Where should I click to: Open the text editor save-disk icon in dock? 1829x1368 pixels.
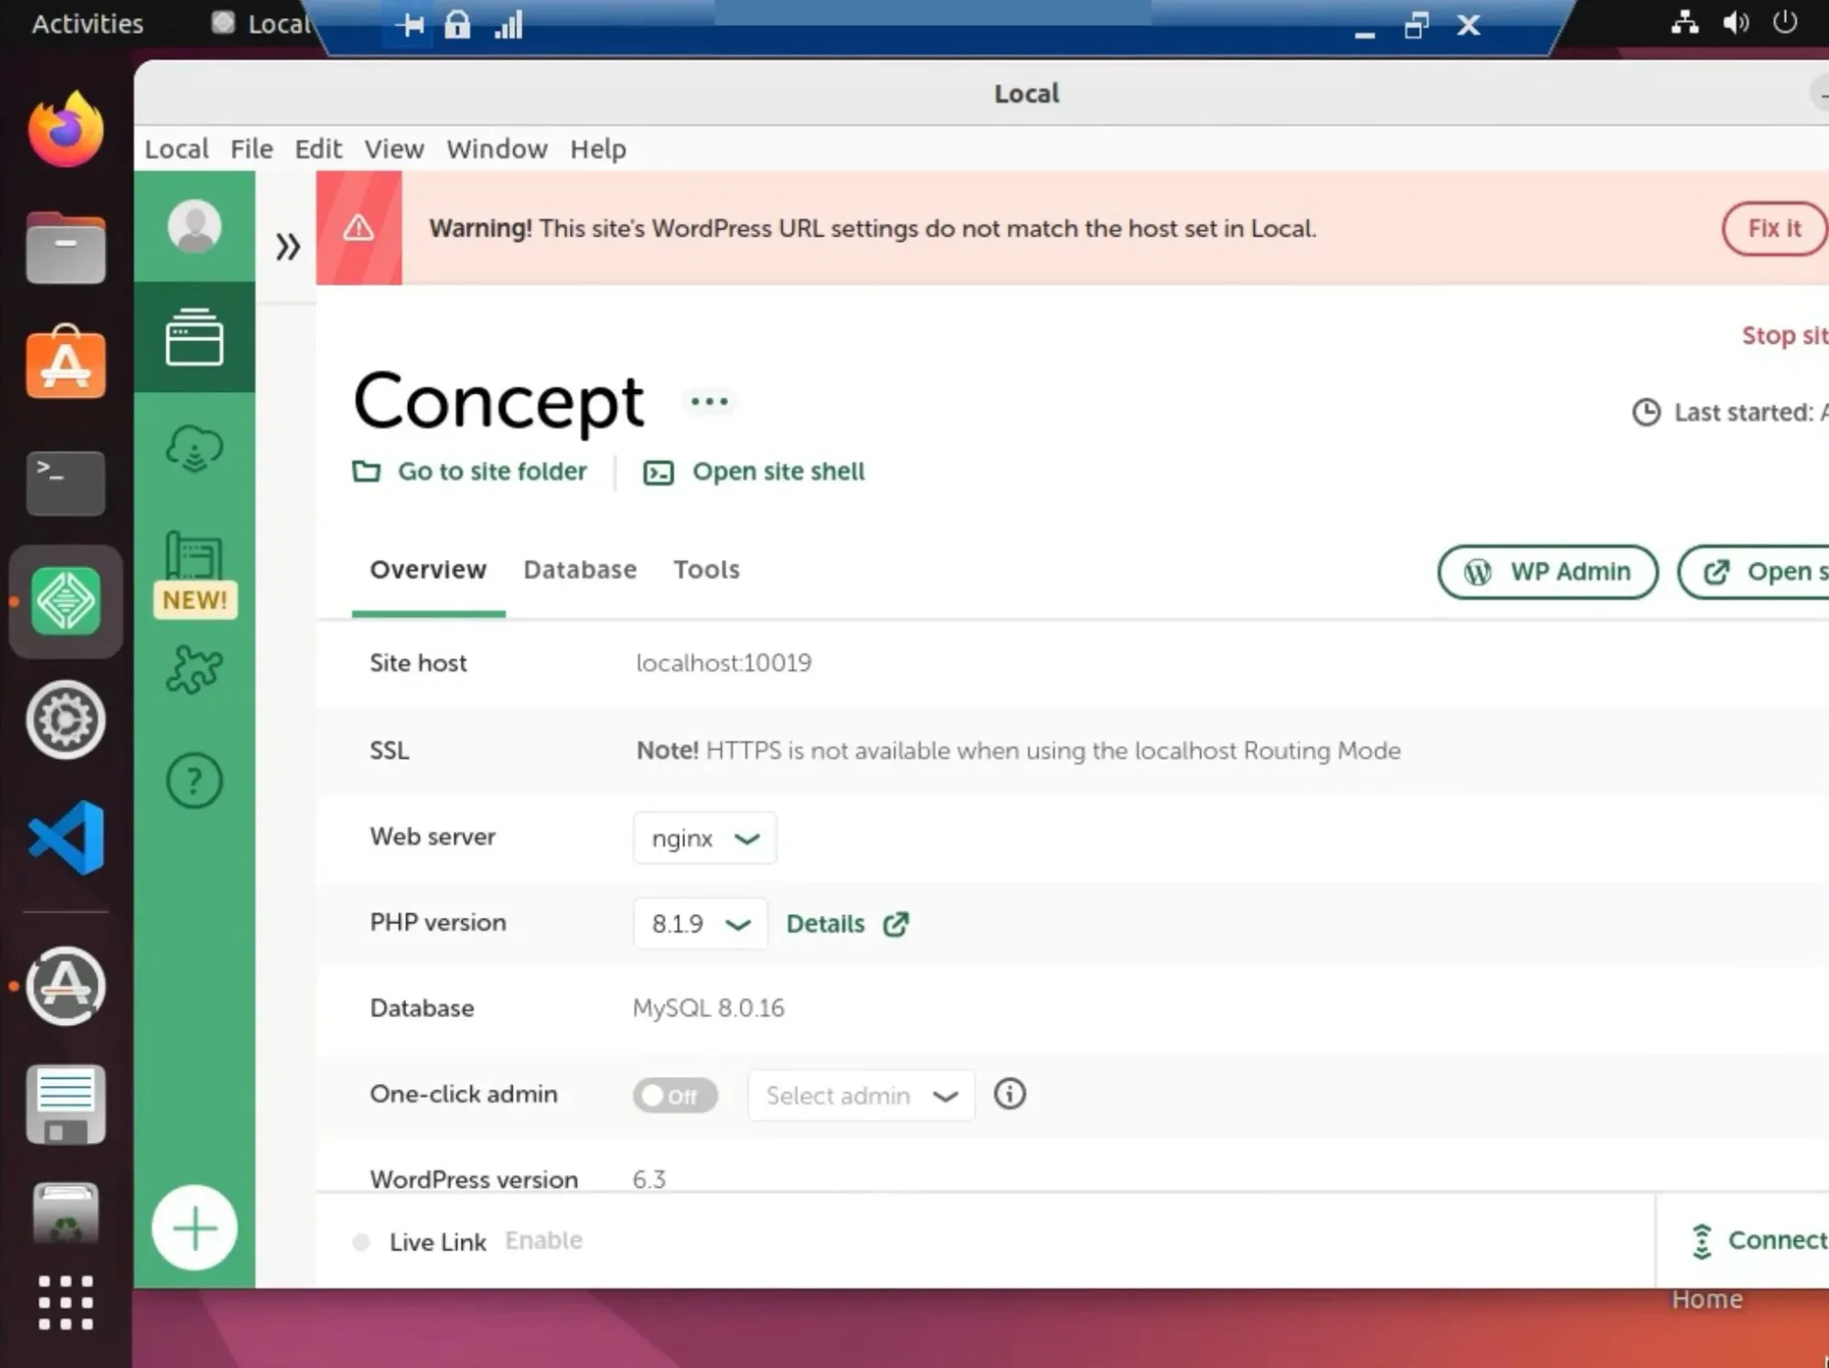pyautogui.click(x=65, y=1104)
